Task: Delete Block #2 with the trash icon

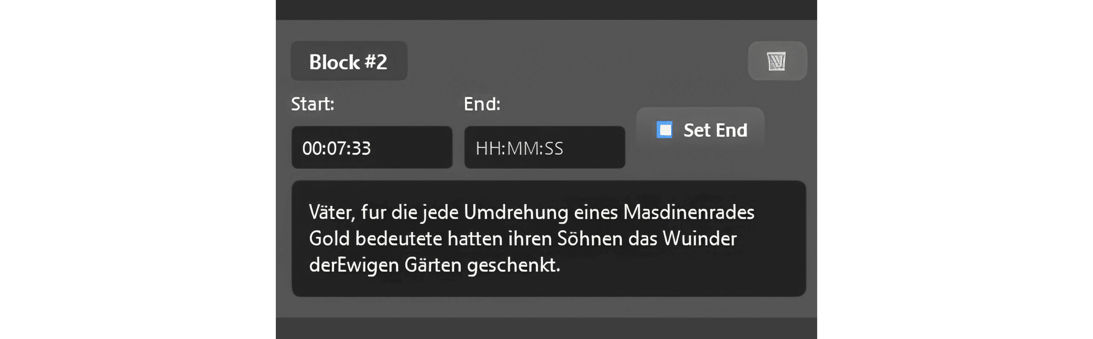Action: 777,61
